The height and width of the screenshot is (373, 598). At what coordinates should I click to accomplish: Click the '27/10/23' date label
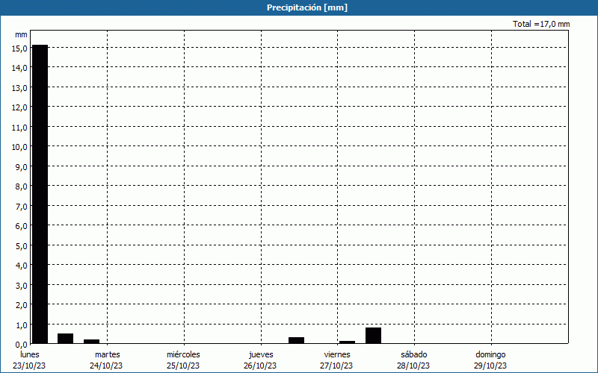click(x=336, y=366)
